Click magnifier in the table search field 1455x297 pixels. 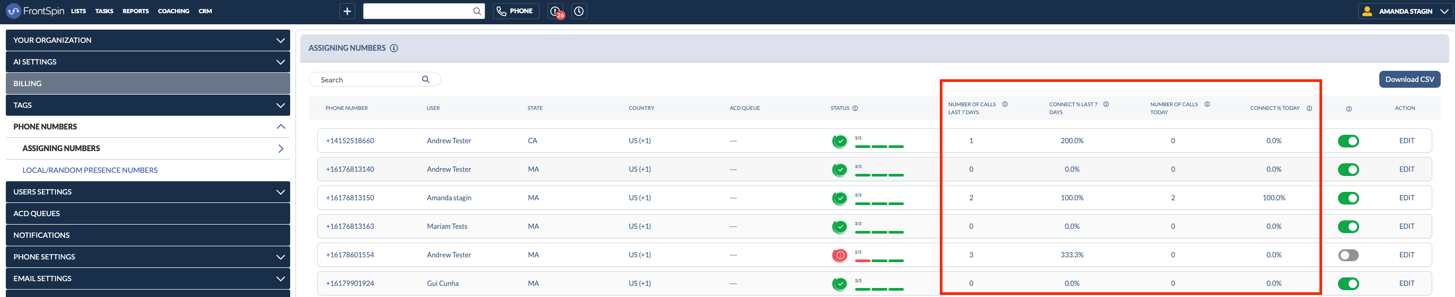tap(425, 79)
